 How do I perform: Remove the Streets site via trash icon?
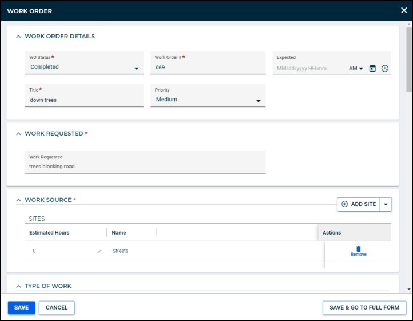358,251
